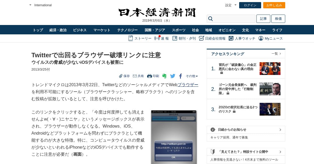
Task: Open the 社会 nav section
Action: coord(195,30)
